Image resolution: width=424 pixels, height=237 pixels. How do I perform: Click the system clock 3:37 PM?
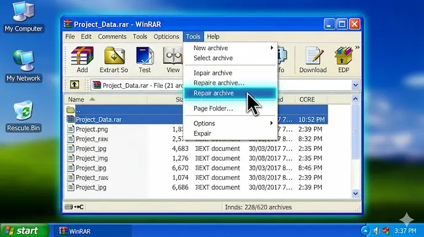(x=405, y=231)
